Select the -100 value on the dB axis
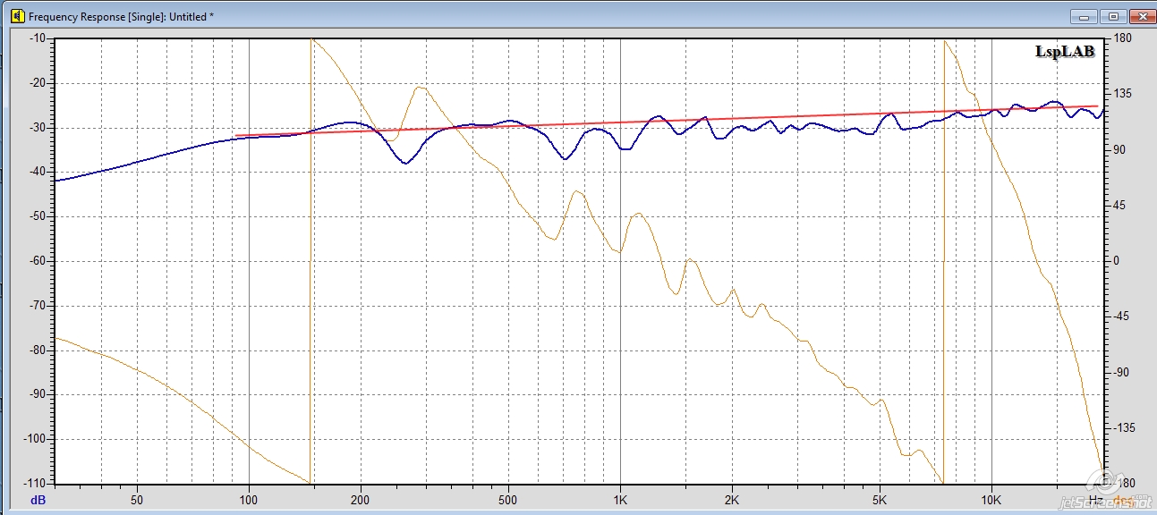Image resolution: width=1157 pixels, height=515 pixels. [35, 439]
